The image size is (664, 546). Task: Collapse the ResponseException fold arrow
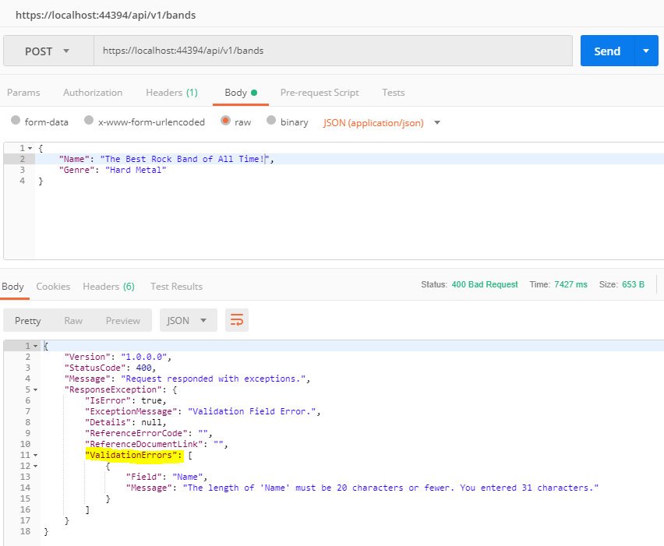point(36,389)
